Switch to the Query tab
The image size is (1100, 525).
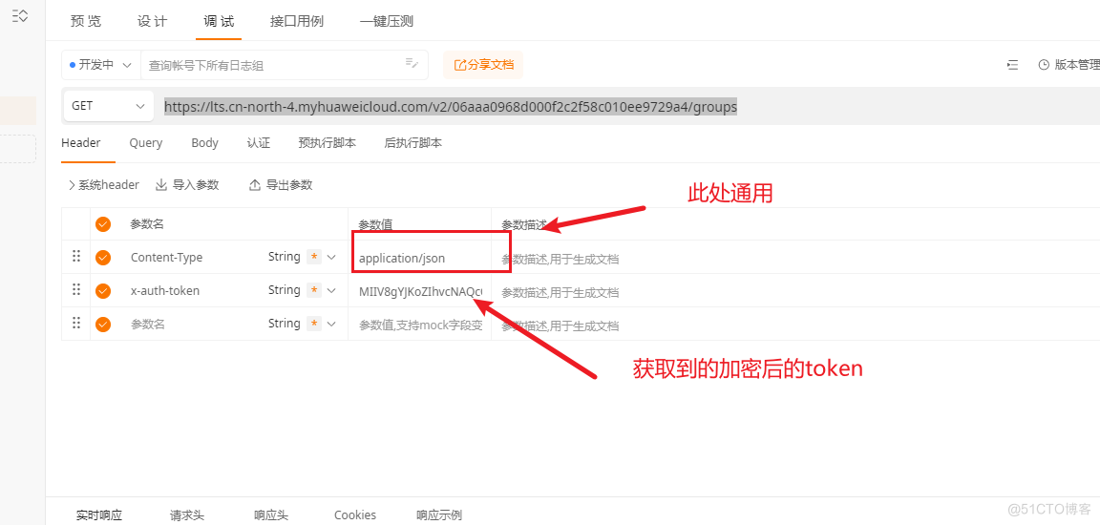click(145, 143)
